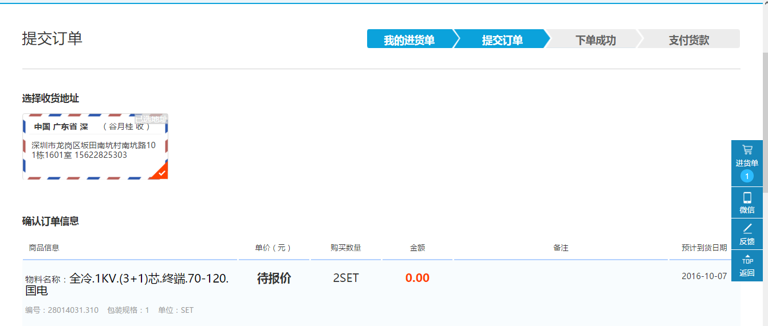Open the 微信 phone icon in sidebar
The image size is (768, 326).
click(747, 198)
